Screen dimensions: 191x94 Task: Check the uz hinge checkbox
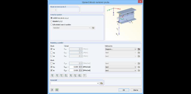pyautogui.click(x=52, y=56)
